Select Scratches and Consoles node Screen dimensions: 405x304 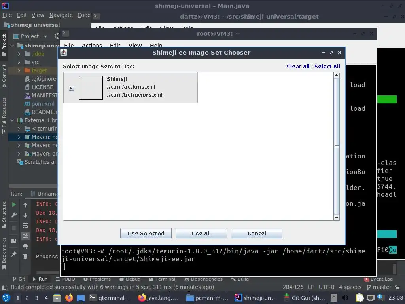[37, 162]
